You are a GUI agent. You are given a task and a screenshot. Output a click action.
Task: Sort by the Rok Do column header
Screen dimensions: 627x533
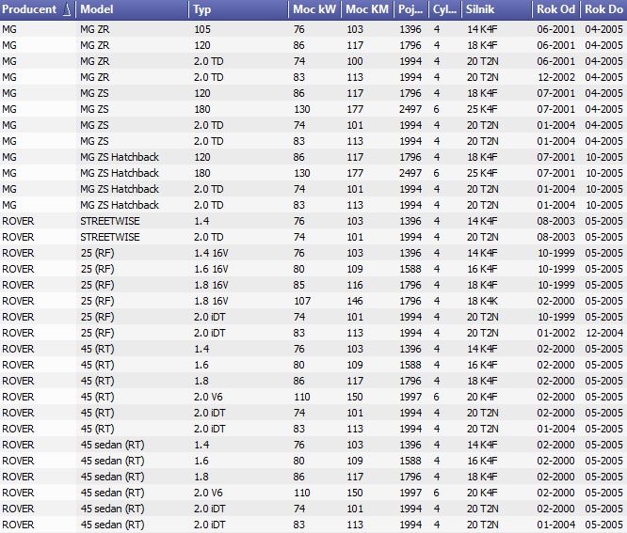[x=603, y=9]
